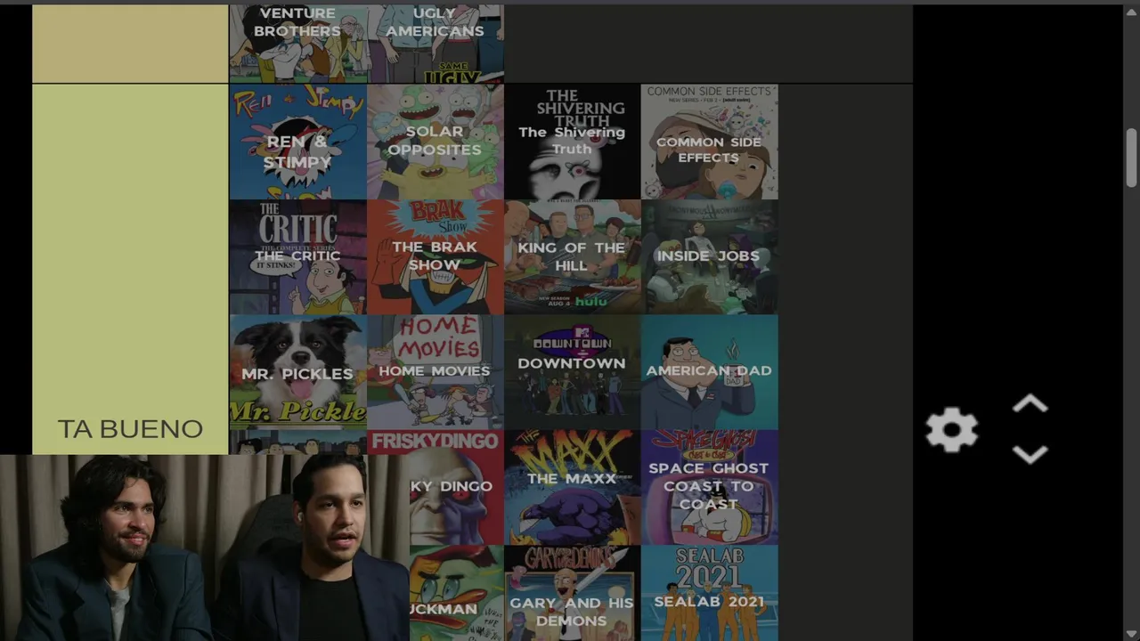1140x641 pixels.
Task: Select the Downtown thumbnail
Action: tap(572, 371)
